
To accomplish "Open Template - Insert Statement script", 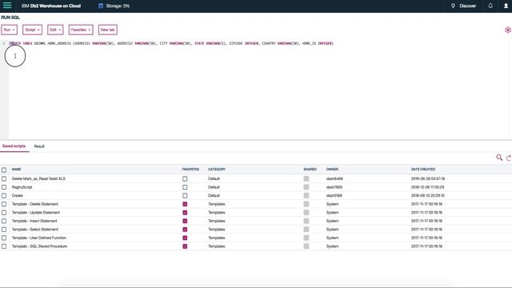I will point(34,221).
